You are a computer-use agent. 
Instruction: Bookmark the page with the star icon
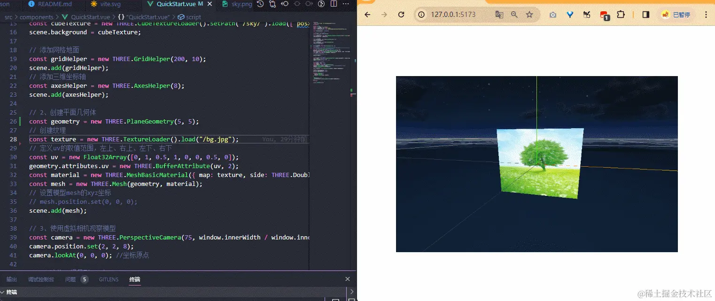pos(529,15)
